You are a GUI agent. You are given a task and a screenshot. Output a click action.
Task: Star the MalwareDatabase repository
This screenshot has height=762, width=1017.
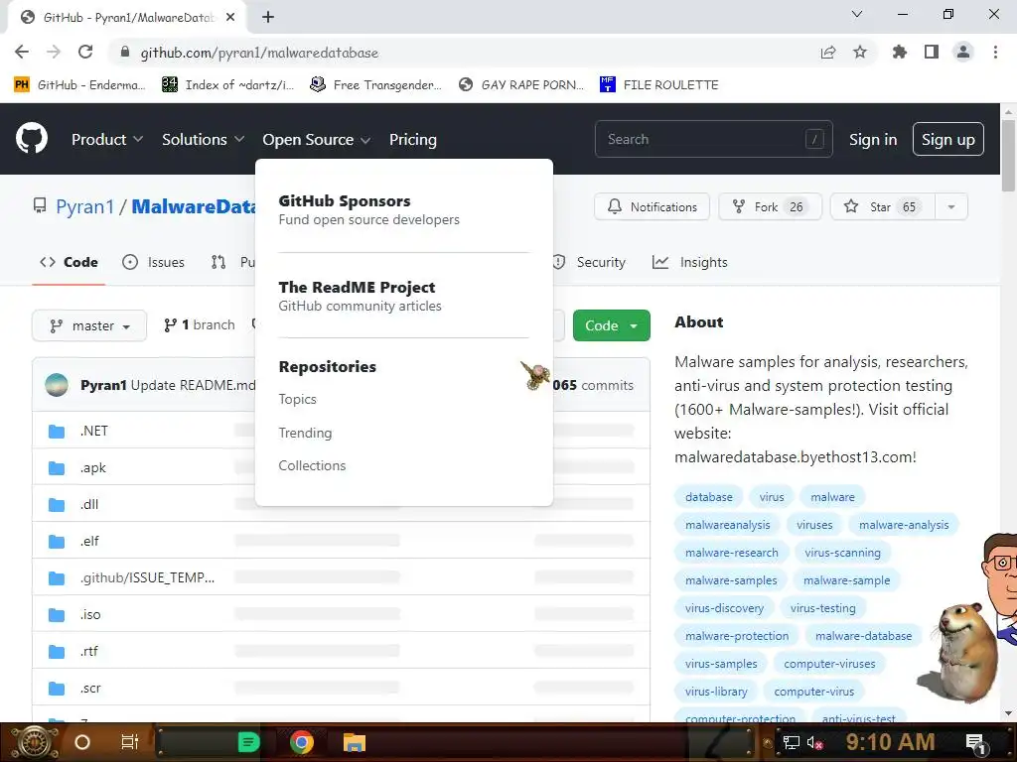tap(883, 206)
